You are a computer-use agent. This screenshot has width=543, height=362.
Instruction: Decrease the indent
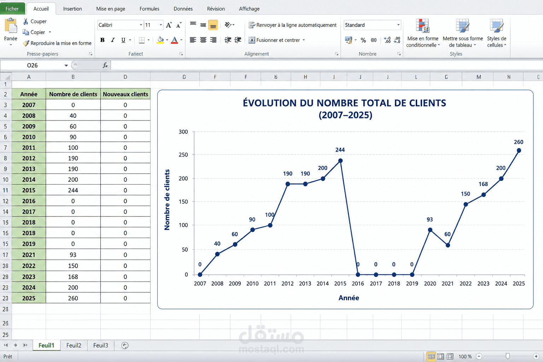228,40
